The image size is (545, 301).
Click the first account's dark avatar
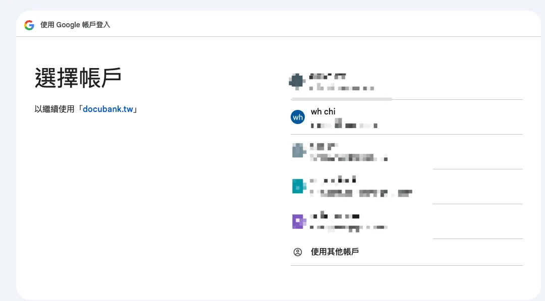click(x=297, y=81)
